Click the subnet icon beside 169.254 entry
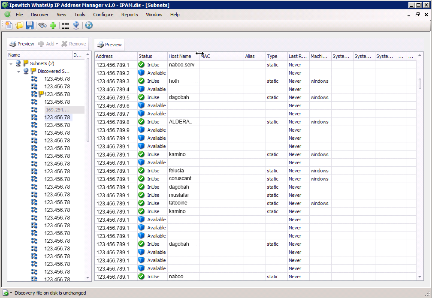432x298 pixels. tap(34, 109)
